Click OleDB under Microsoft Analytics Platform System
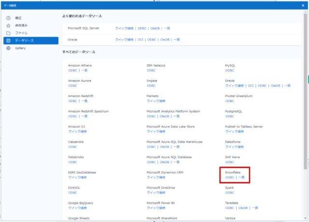This screenshot has height=222, width=309. pyautogui.click(x=164, y=116)
